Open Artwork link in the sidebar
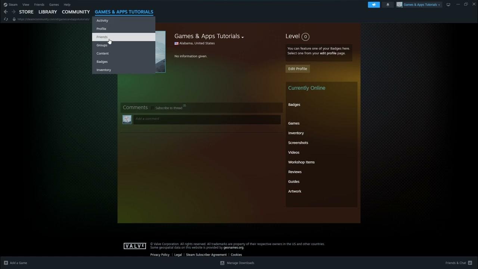This screenshot has height=269, width=478. click(295, 191)
